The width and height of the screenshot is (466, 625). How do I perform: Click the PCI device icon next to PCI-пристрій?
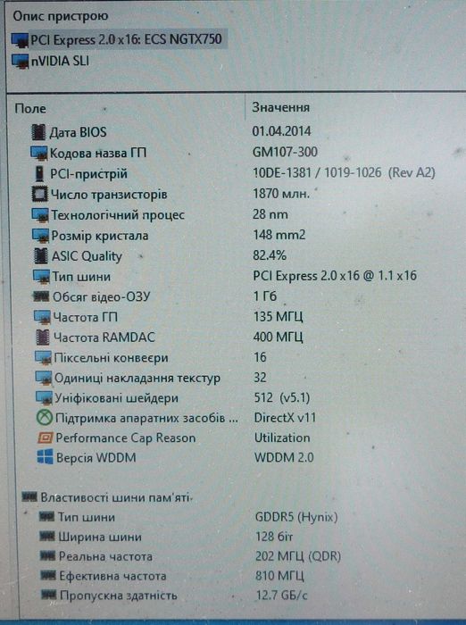click(39, 173)
